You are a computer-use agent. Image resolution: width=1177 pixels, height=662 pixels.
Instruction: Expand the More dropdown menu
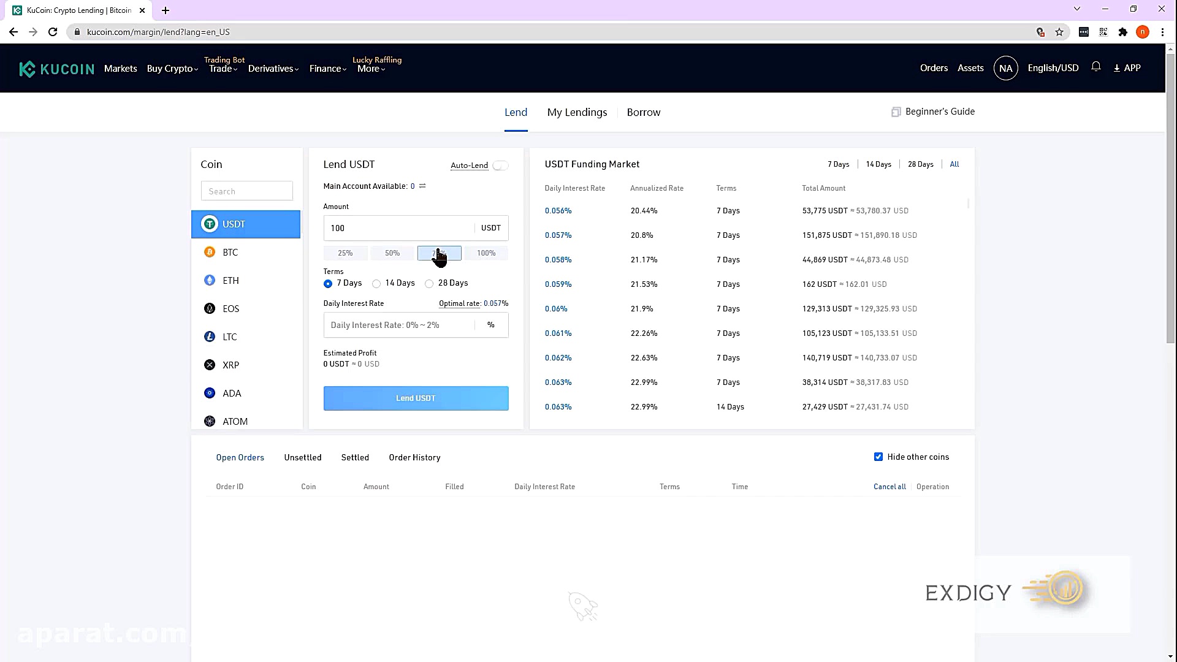[x=371, y=69]
